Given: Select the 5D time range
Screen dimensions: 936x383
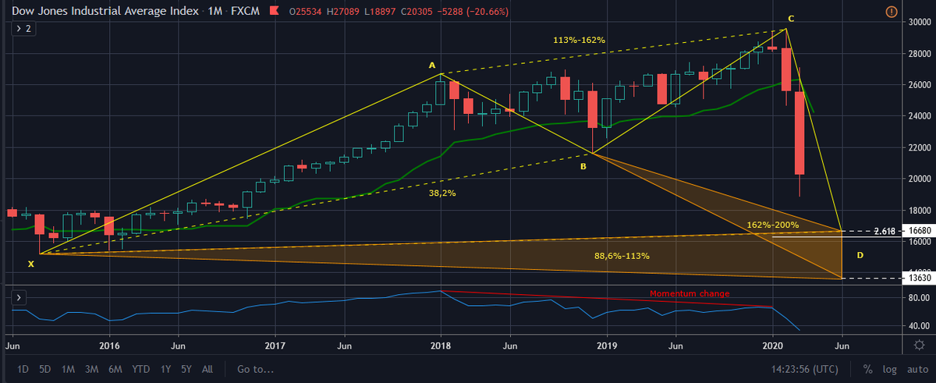Looking at the screenshot, I should [x=45, y=369].
